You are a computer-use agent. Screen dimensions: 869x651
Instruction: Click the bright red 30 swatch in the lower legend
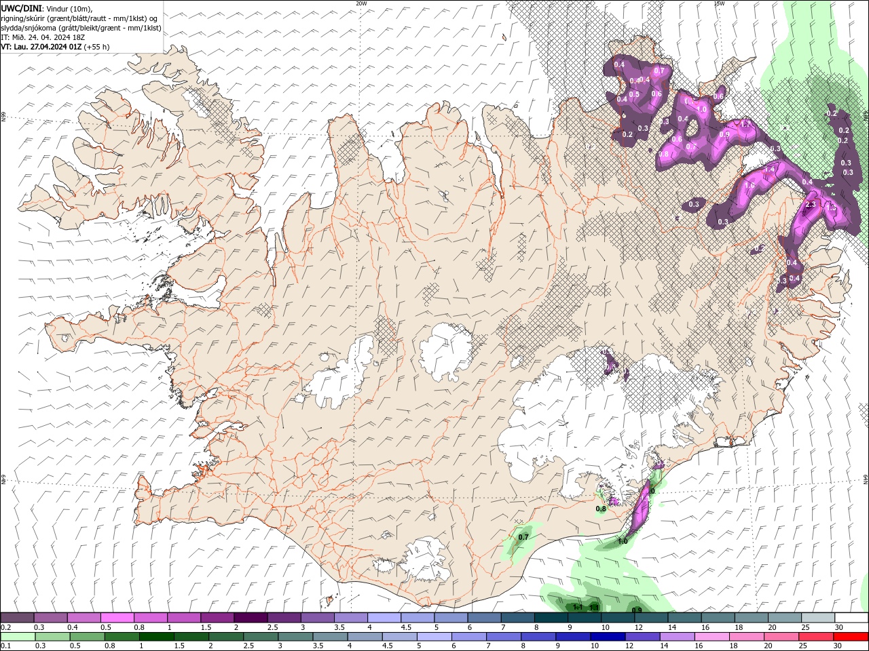click(x=851, y=636)
